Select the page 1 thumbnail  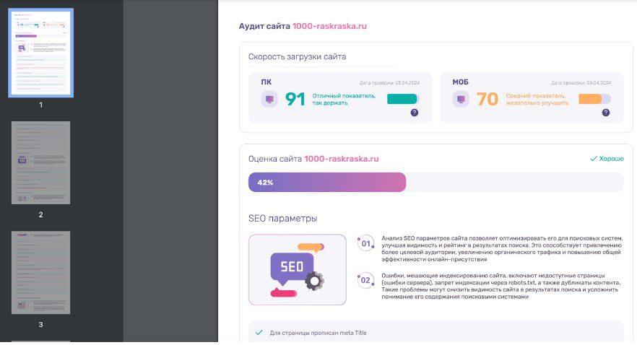[40, 53]
